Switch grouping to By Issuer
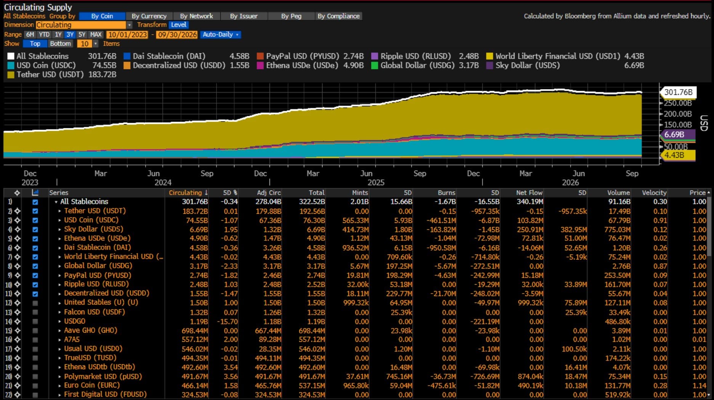The width and height of the screenshot is (714, 400). click(244, 16)
